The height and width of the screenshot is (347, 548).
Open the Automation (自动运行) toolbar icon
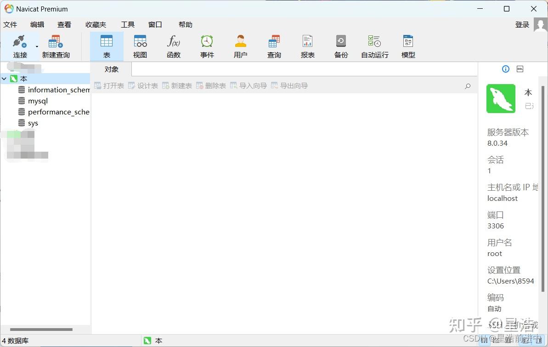(375, 46)
